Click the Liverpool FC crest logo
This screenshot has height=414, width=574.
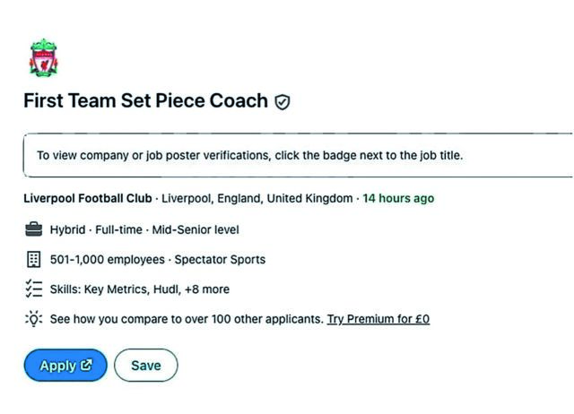[43, 58]
